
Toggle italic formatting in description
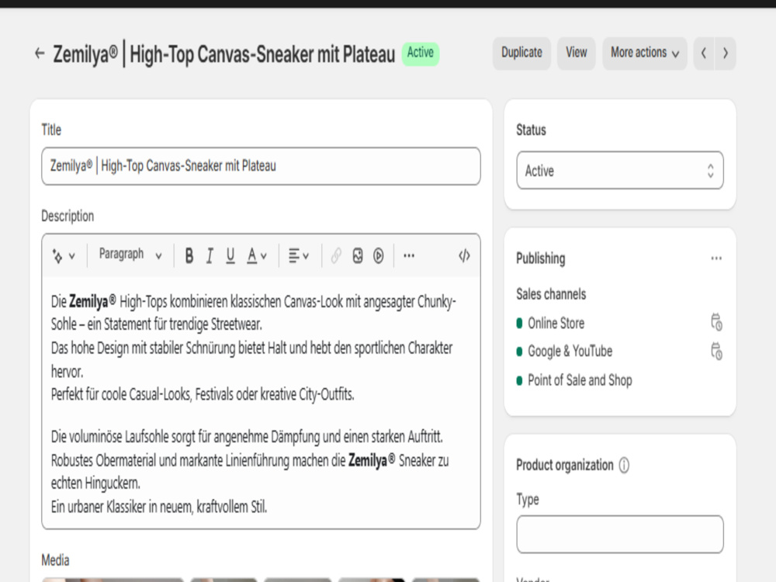pyautogui.click(x=210, y=256)
